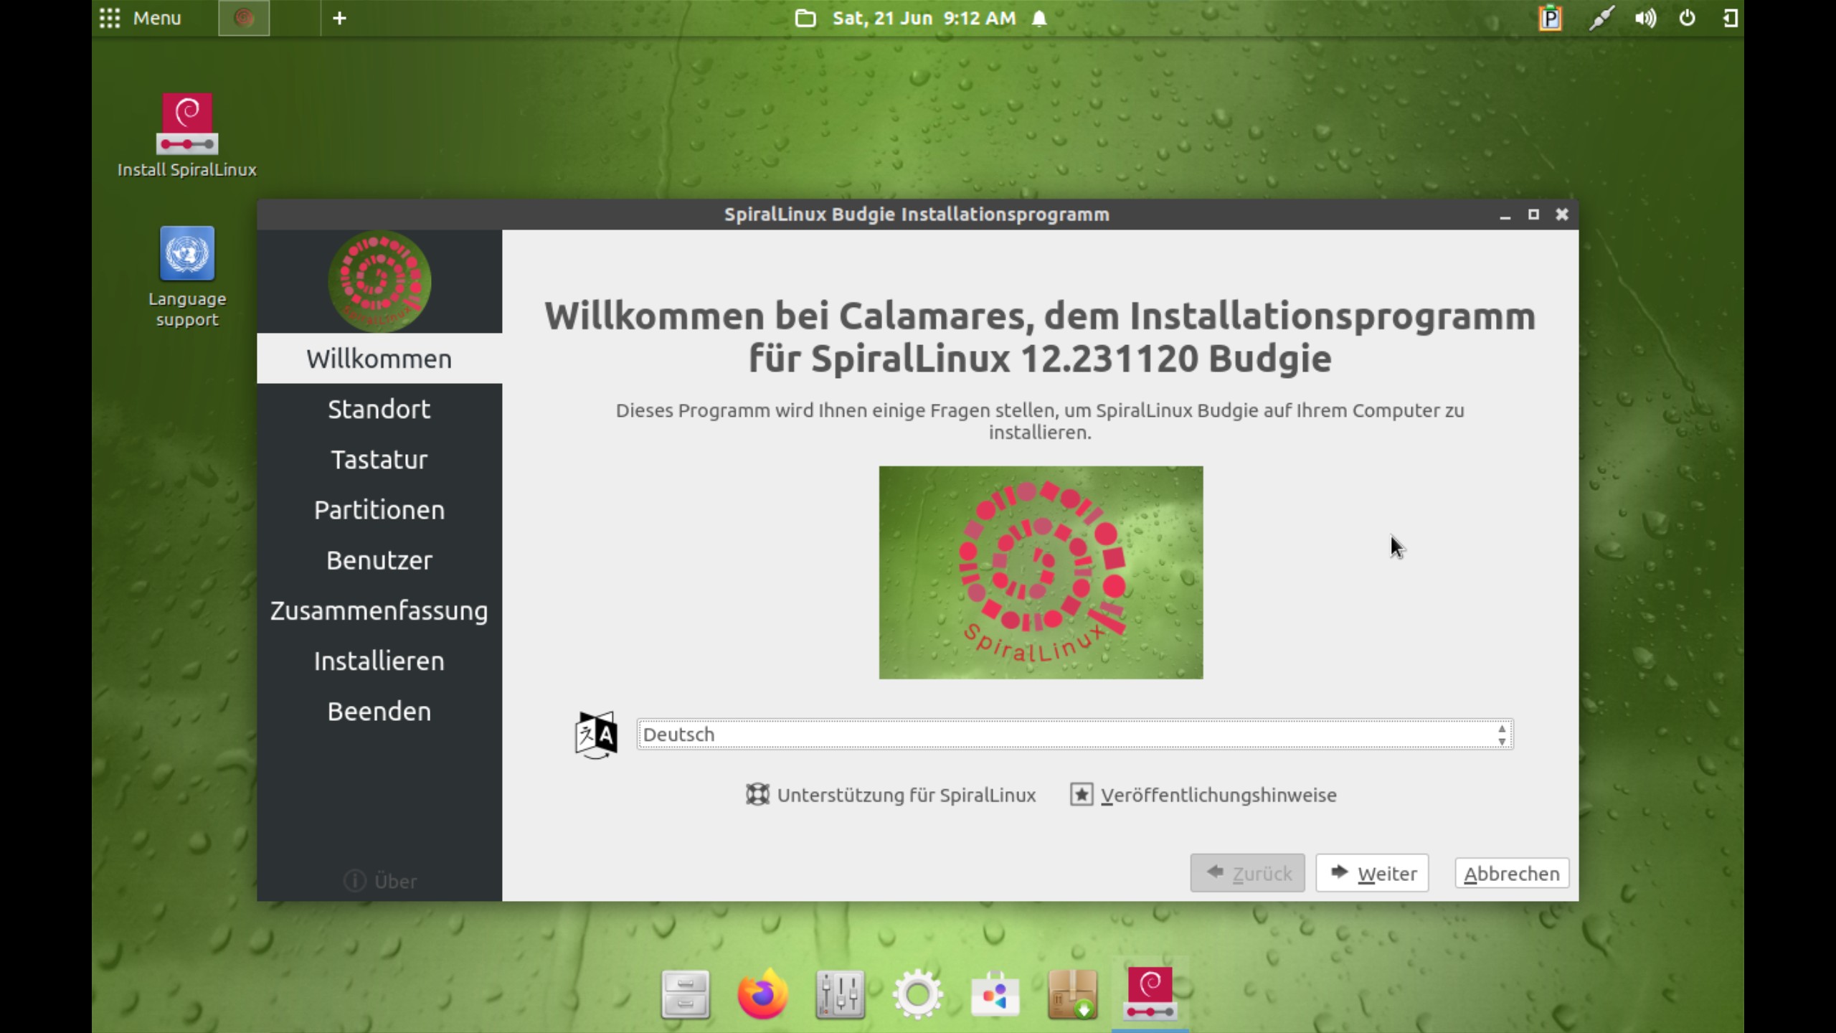Switch to the workspace thumbnail with the installer
The width and height of the screenshot is (1836, 1033).
tap(244, 18)
